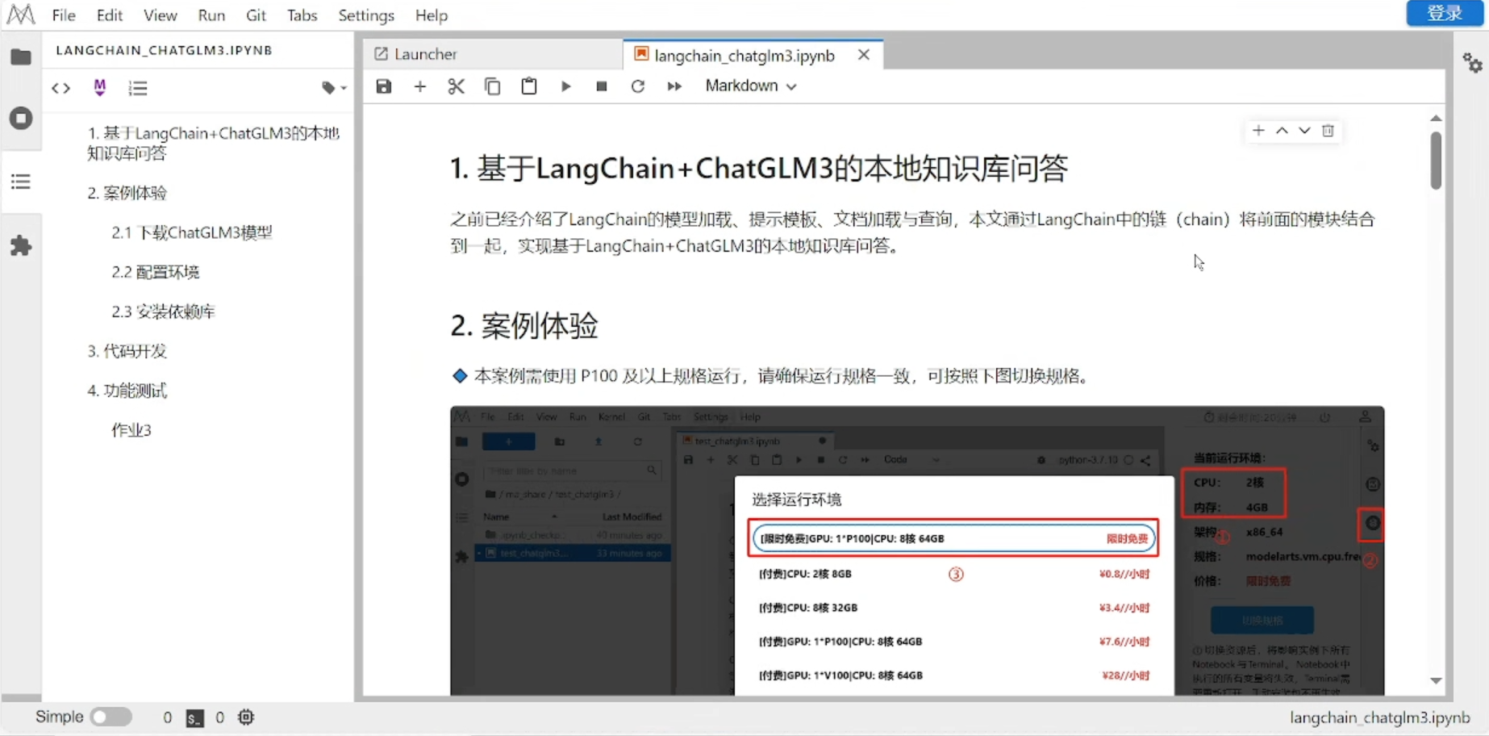Paste a cell from the clipboard icon
Image resolution: width=1489 pixels, height=736 pixels.
point(528,86)
